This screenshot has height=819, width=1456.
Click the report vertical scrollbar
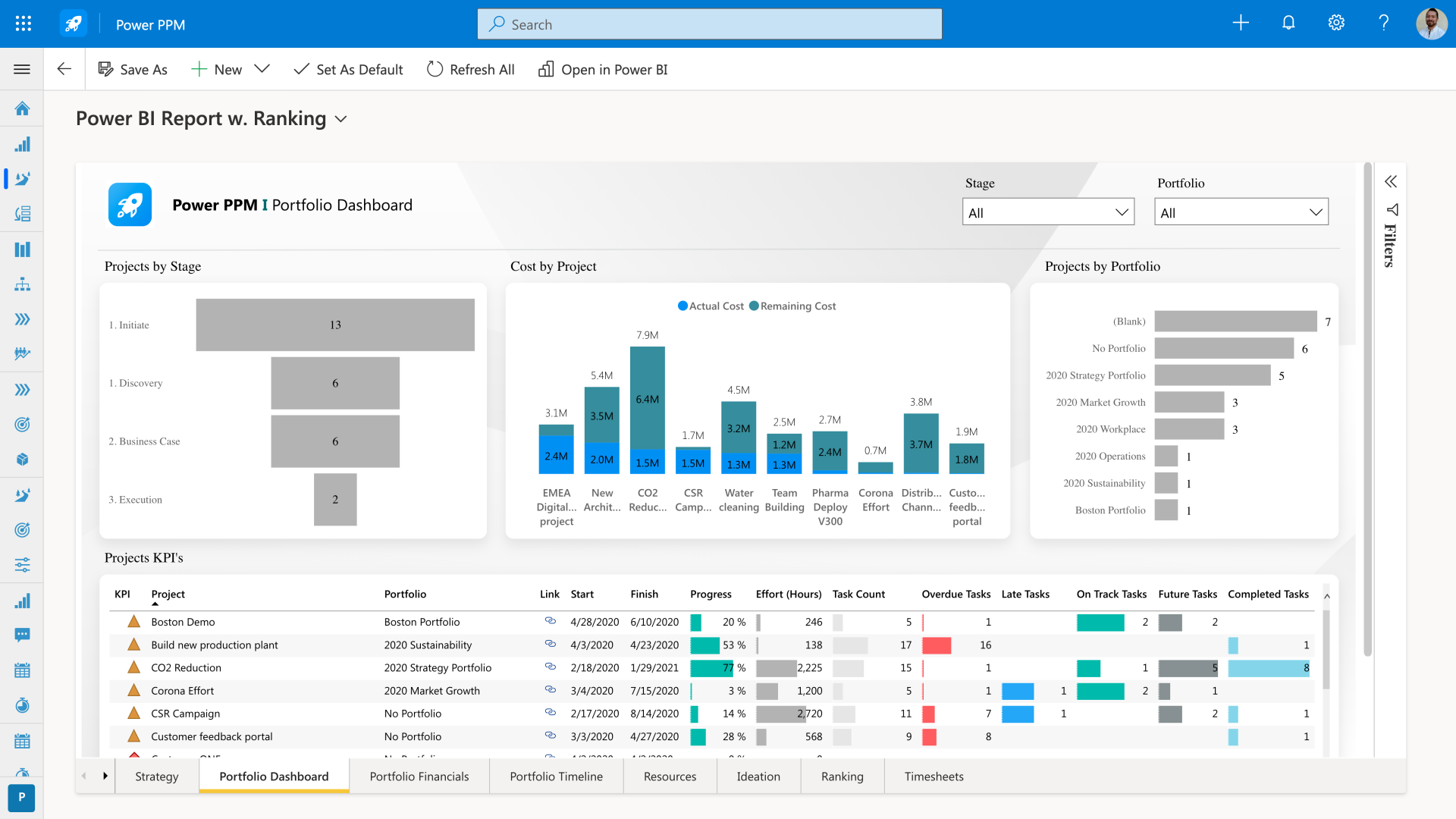[1367, 409]
